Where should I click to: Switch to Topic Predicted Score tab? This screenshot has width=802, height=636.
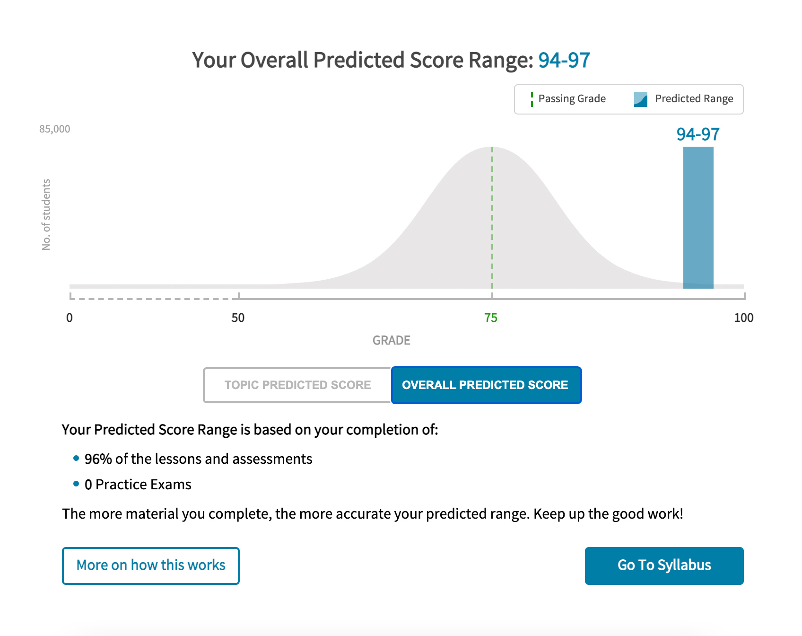tap(297, 385)
